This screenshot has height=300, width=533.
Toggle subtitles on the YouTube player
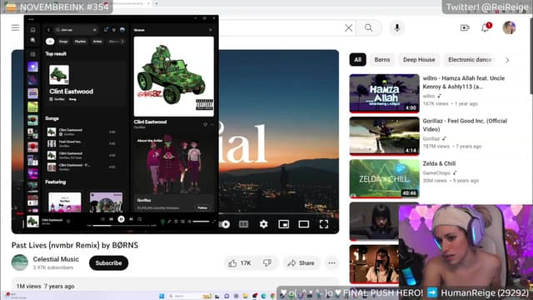click(x=243, y=224)
